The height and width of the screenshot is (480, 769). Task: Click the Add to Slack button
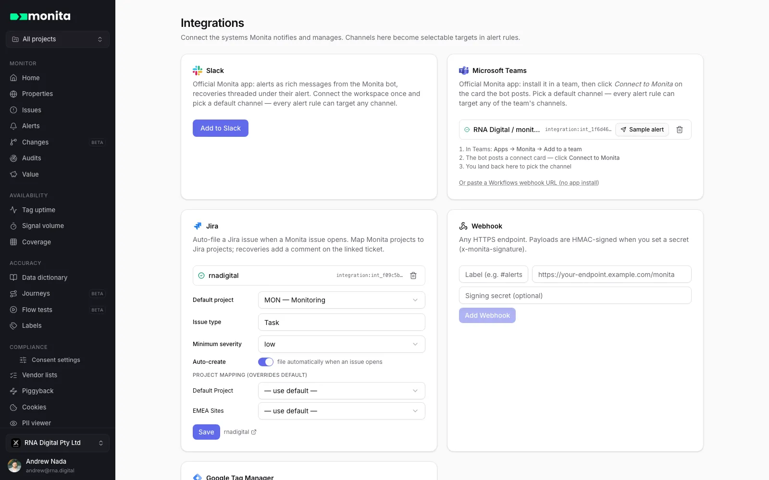[x=221, y=128]
